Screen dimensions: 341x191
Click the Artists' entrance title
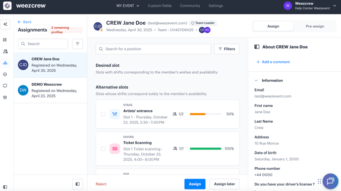coord(138,111)
